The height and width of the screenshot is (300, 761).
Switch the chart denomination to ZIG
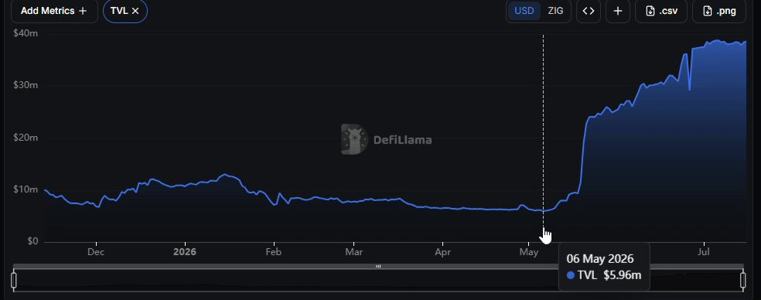[x=556, y=11]
